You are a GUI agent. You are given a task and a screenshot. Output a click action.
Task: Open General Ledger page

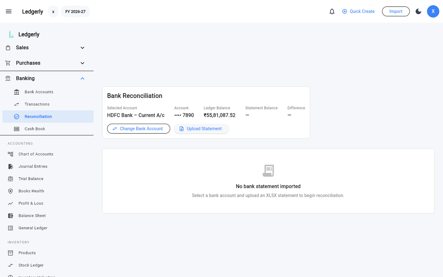pos(47,228)
